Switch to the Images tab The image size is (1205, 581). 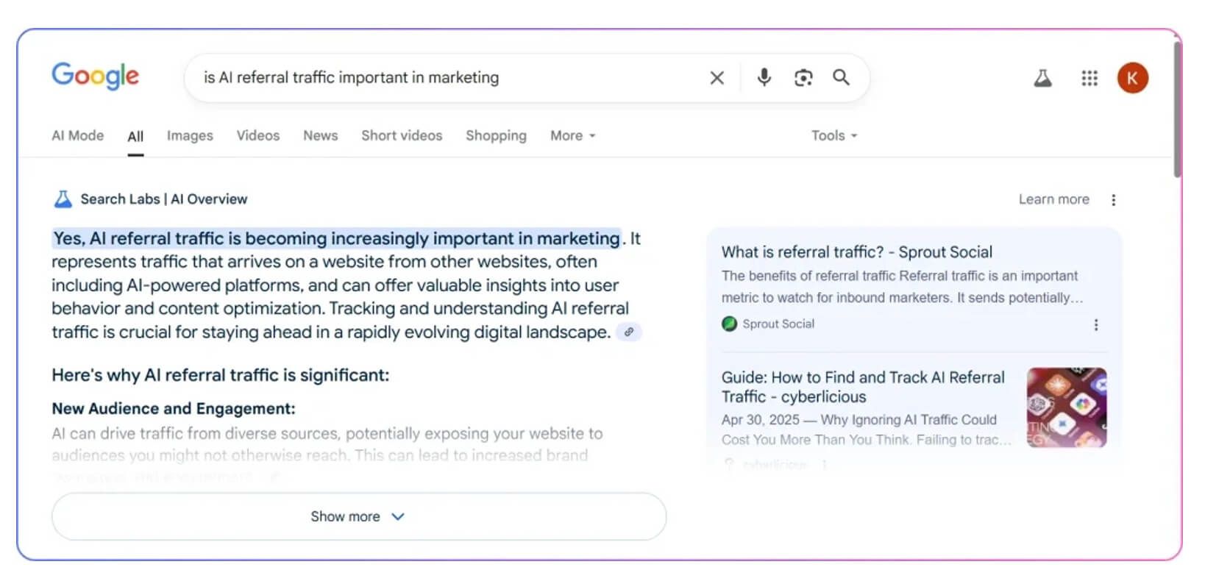190,135
